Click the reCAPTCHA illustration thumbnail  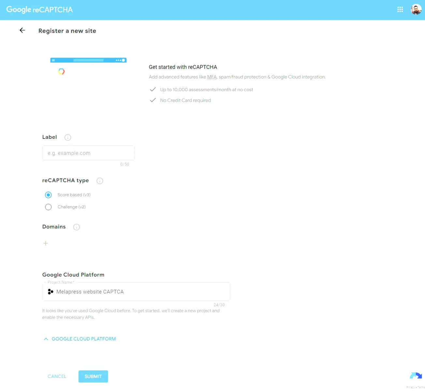[88, 66]
